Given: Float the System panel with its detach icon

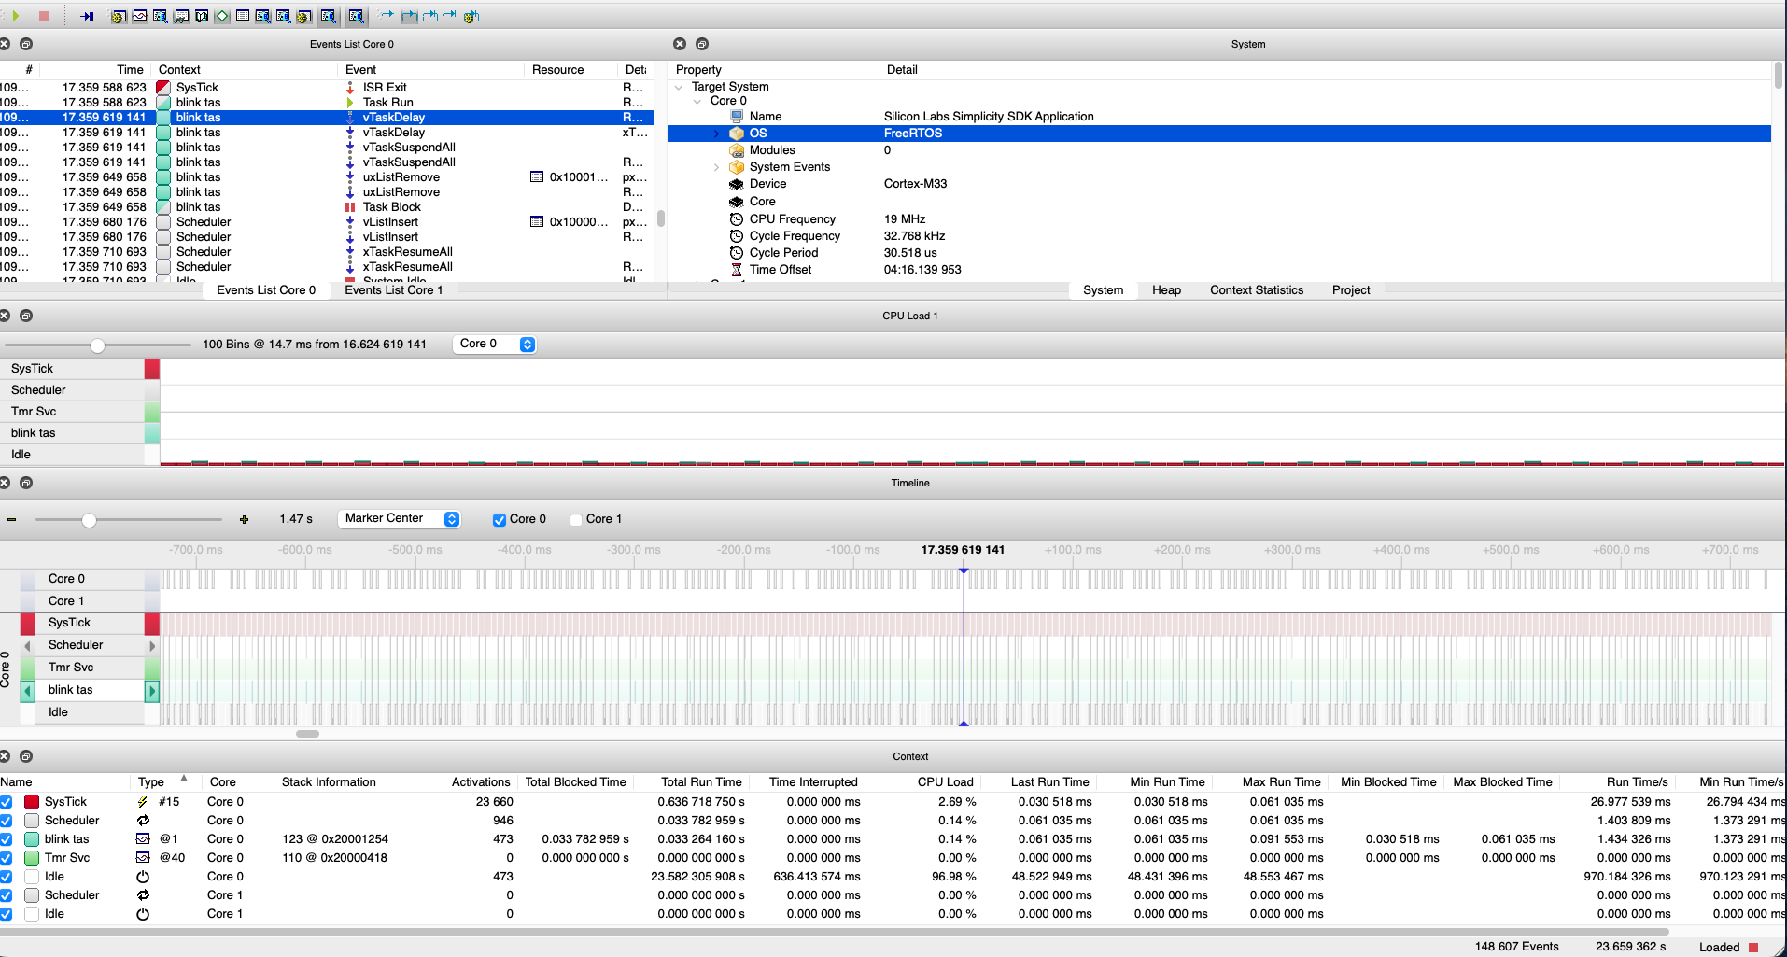Looking at the screenshot, I should point(702,44).
